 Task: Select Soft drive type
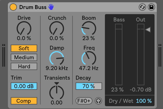point(24,48)
